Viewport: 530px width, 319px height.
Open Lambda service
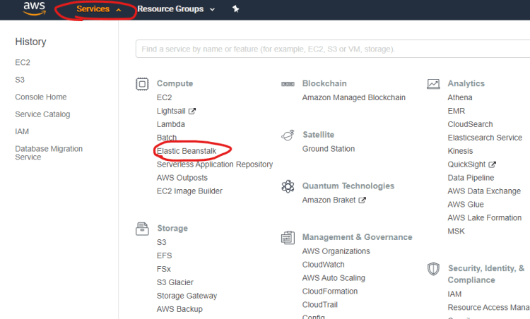tap(171, 124)
